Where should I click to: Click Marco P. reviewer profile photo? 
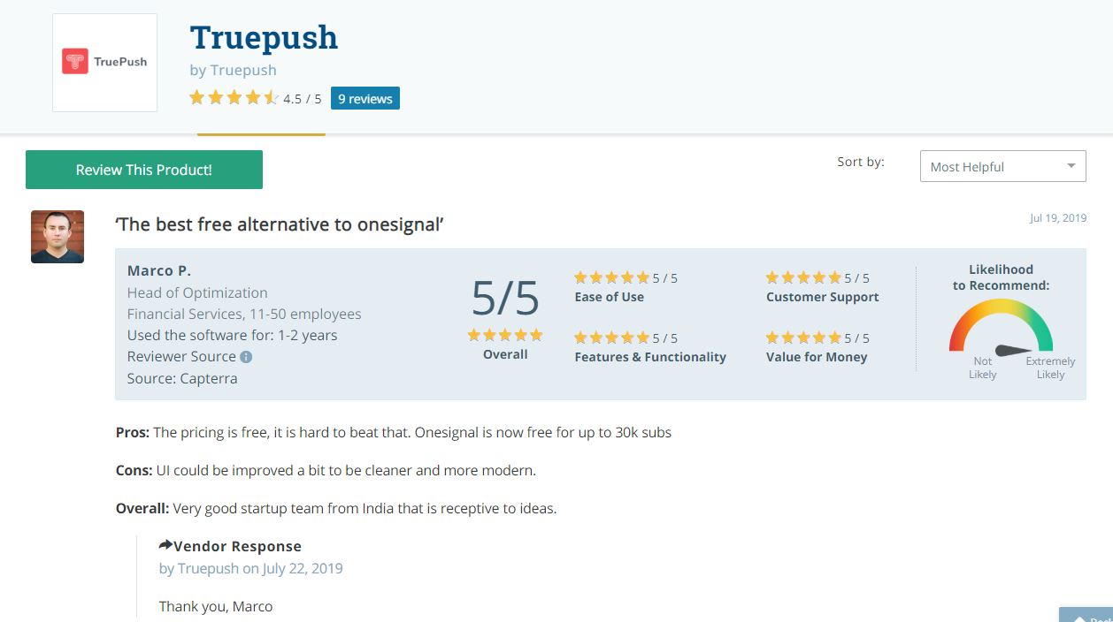tap(58, 237)
